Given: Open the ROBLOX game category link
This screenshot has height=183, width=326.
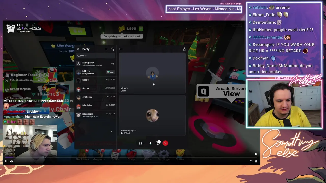Looking at the screenshot, I should (x=37, y=28).
